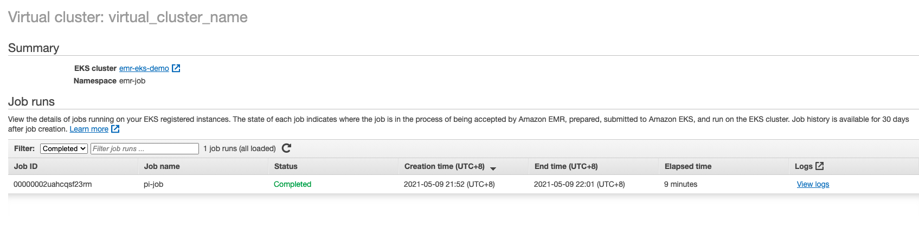The width and height of the screenshot is (919, 228).
Task: Click the green Completed status text
Action: click(x=292, y=184)
